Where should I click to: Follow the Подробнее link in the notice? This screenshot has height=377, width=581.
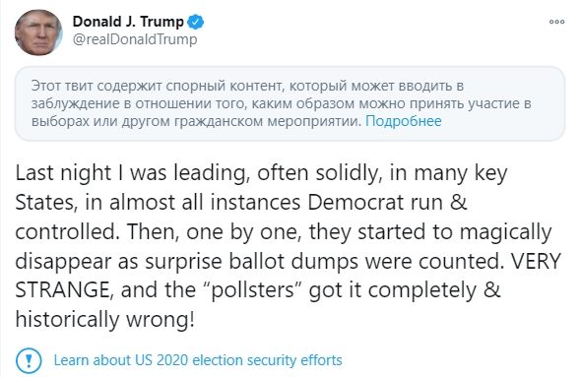pos(404,121)
